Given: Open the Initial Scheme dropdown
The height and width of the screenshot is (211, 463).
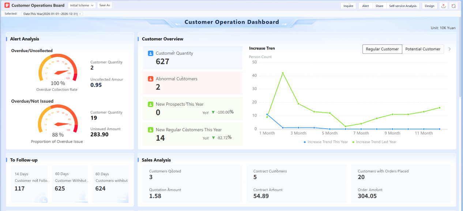Looking at the screenshot, I should [82, 5].
